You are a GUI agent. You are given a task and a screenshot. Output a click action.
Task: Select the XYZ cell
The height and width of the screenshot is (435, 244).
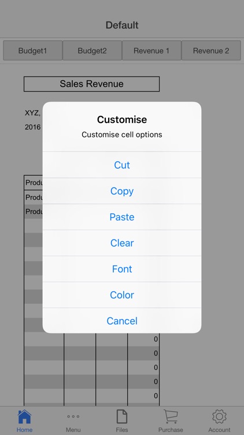click(x=32, y=113)
